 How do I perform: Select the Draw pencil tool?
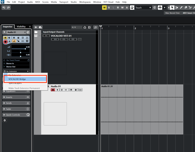[181, 8]
